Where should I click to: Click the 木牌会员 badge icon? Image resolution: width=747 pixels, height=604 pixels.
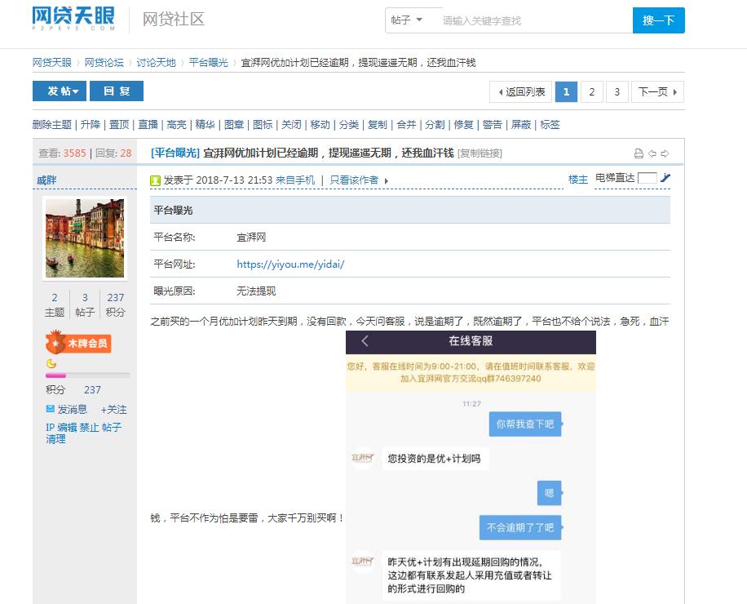[77, 344]
